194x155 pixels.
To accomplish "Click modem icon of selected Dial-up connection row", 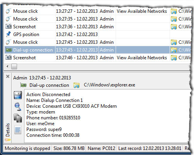I will (9, 50).
